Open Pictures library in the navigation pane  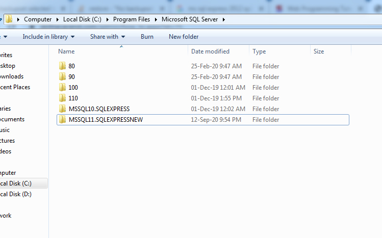pos(7,141)
